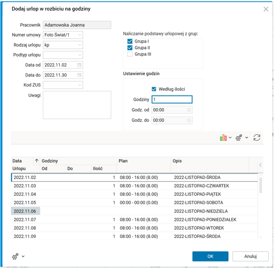Refresh the leave hours list

coord(257,138)
